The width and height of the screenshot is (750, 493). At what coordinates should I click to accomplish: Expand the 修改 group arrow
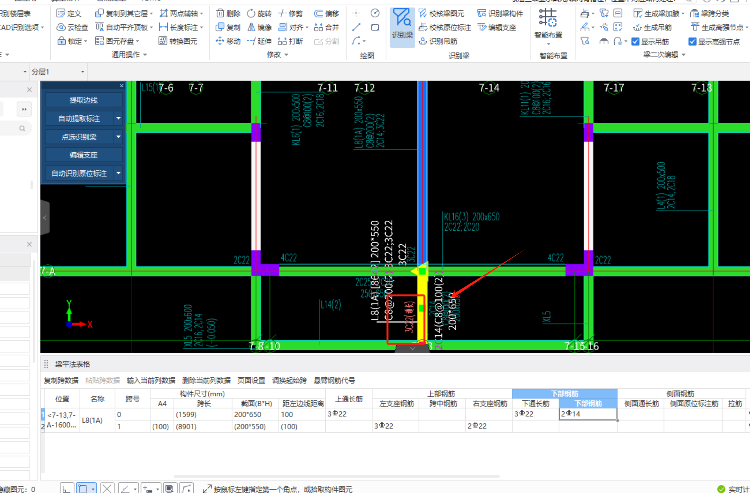286,55
